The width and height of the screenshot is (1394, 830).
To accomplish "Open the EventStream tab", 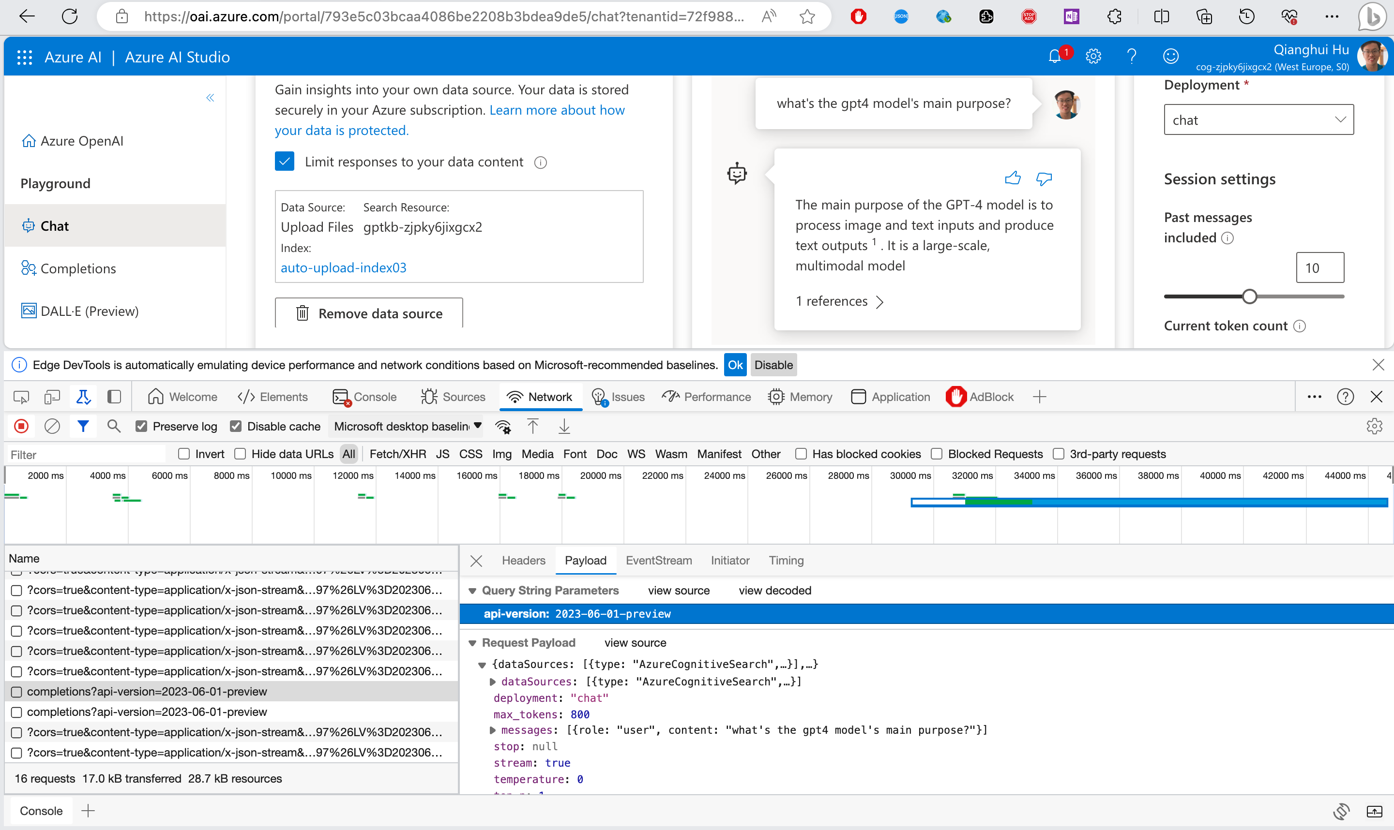I will [659, 561].
